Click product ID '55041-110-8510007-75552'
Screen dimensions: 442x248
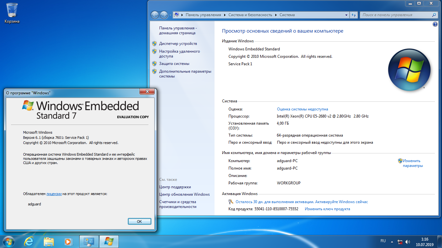276,209
